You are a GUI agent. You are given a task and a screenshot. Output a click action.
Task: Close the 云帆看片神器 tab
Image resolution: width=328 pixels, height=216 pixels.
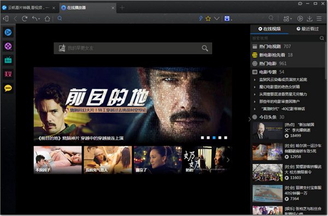pos(54,8)
